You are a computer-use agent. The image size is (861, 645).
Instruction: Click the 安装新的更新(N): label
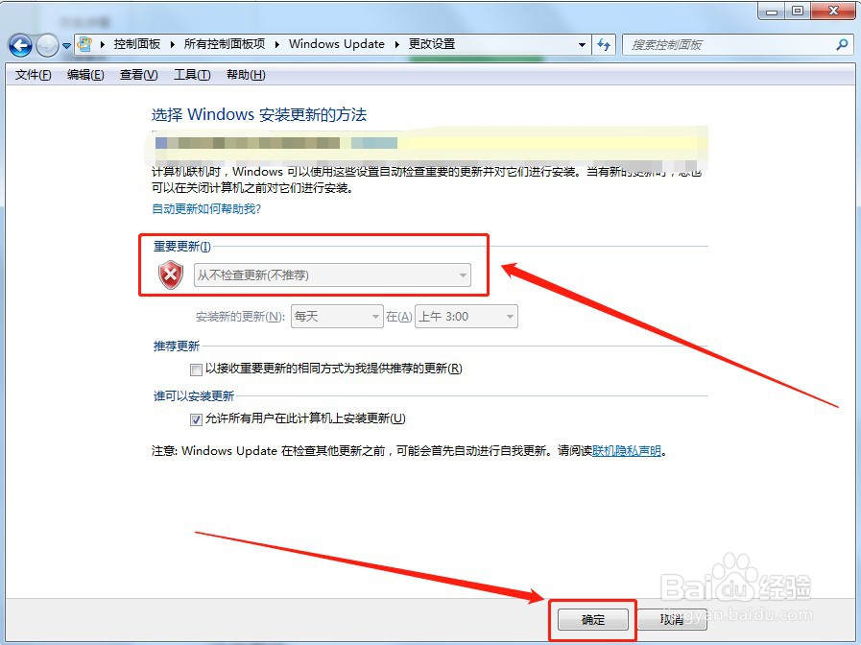click(241, 317)
